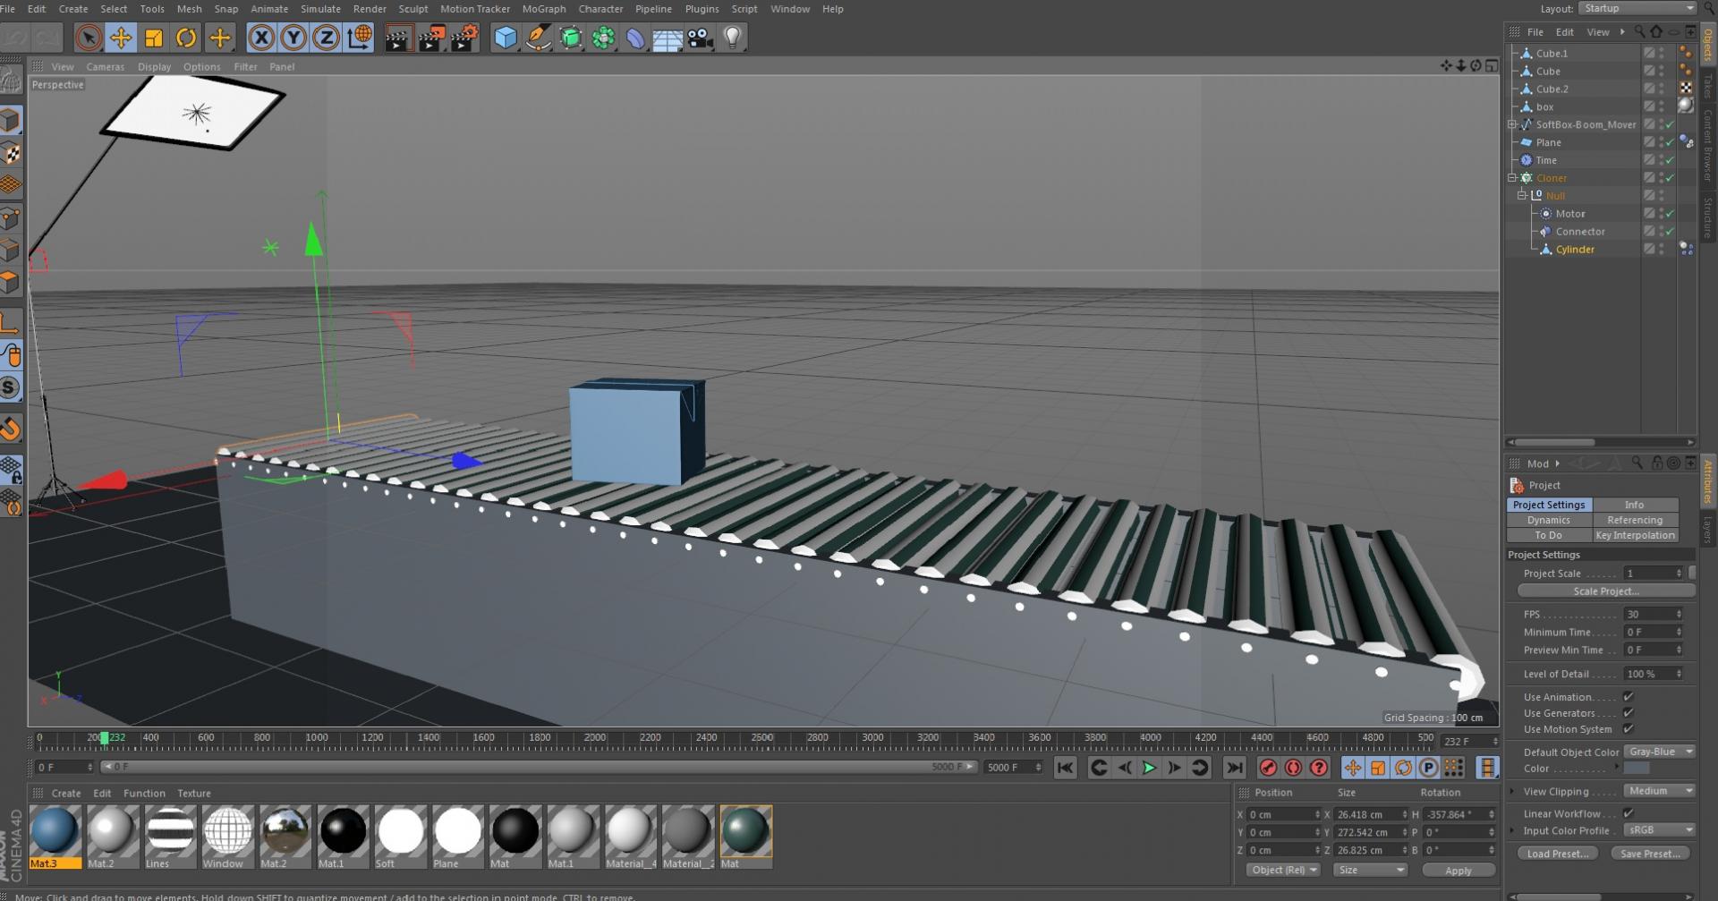Click the Apply coordinates button
The width and height of the screenshot is (1718, 901).
pyautogui.click(x=1458, y=871)
